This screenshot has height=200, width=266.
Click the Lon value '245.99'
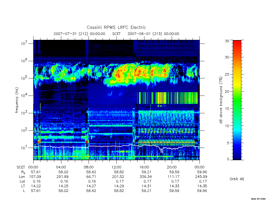tap(201, 177)
